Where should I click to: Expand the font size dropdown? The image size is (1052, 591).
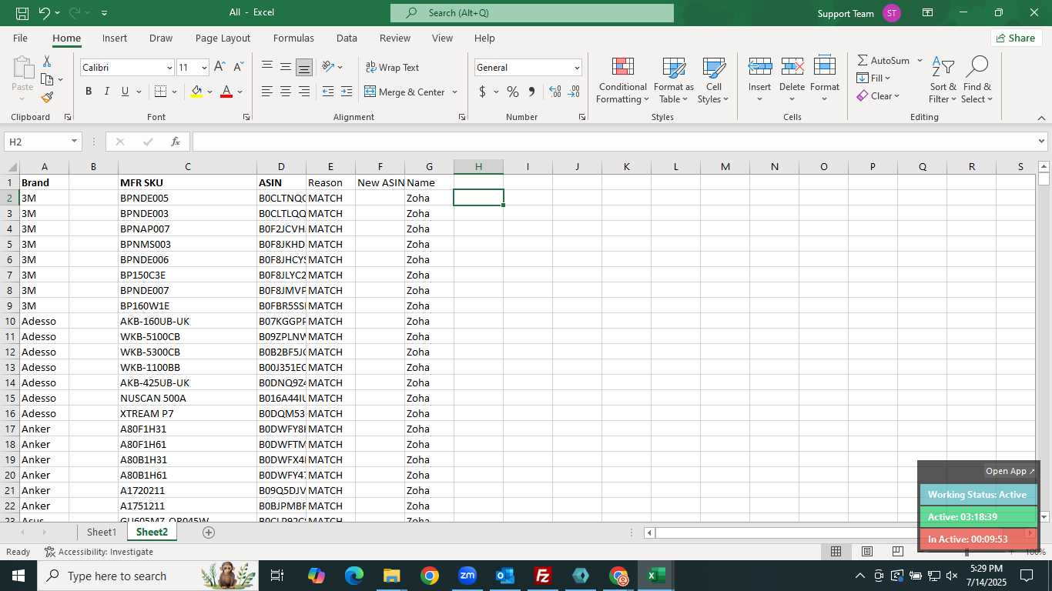coord(203,68)
